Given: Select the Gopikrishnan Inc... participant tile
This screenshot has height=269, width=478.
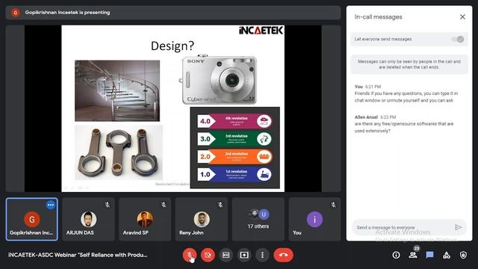Looking at the screenshot, I should point(31,219).
